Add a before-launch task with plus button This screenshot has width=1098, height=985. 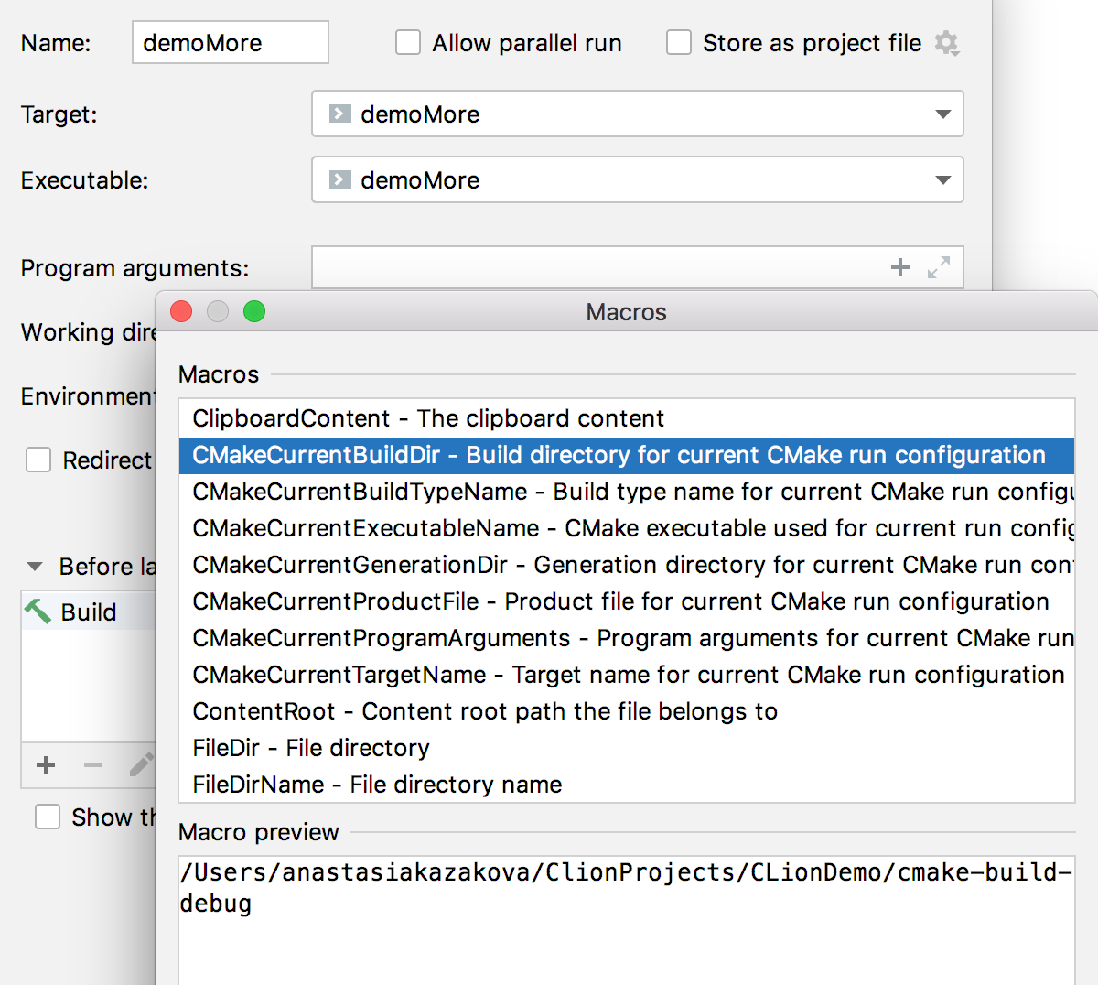[46, 765]
